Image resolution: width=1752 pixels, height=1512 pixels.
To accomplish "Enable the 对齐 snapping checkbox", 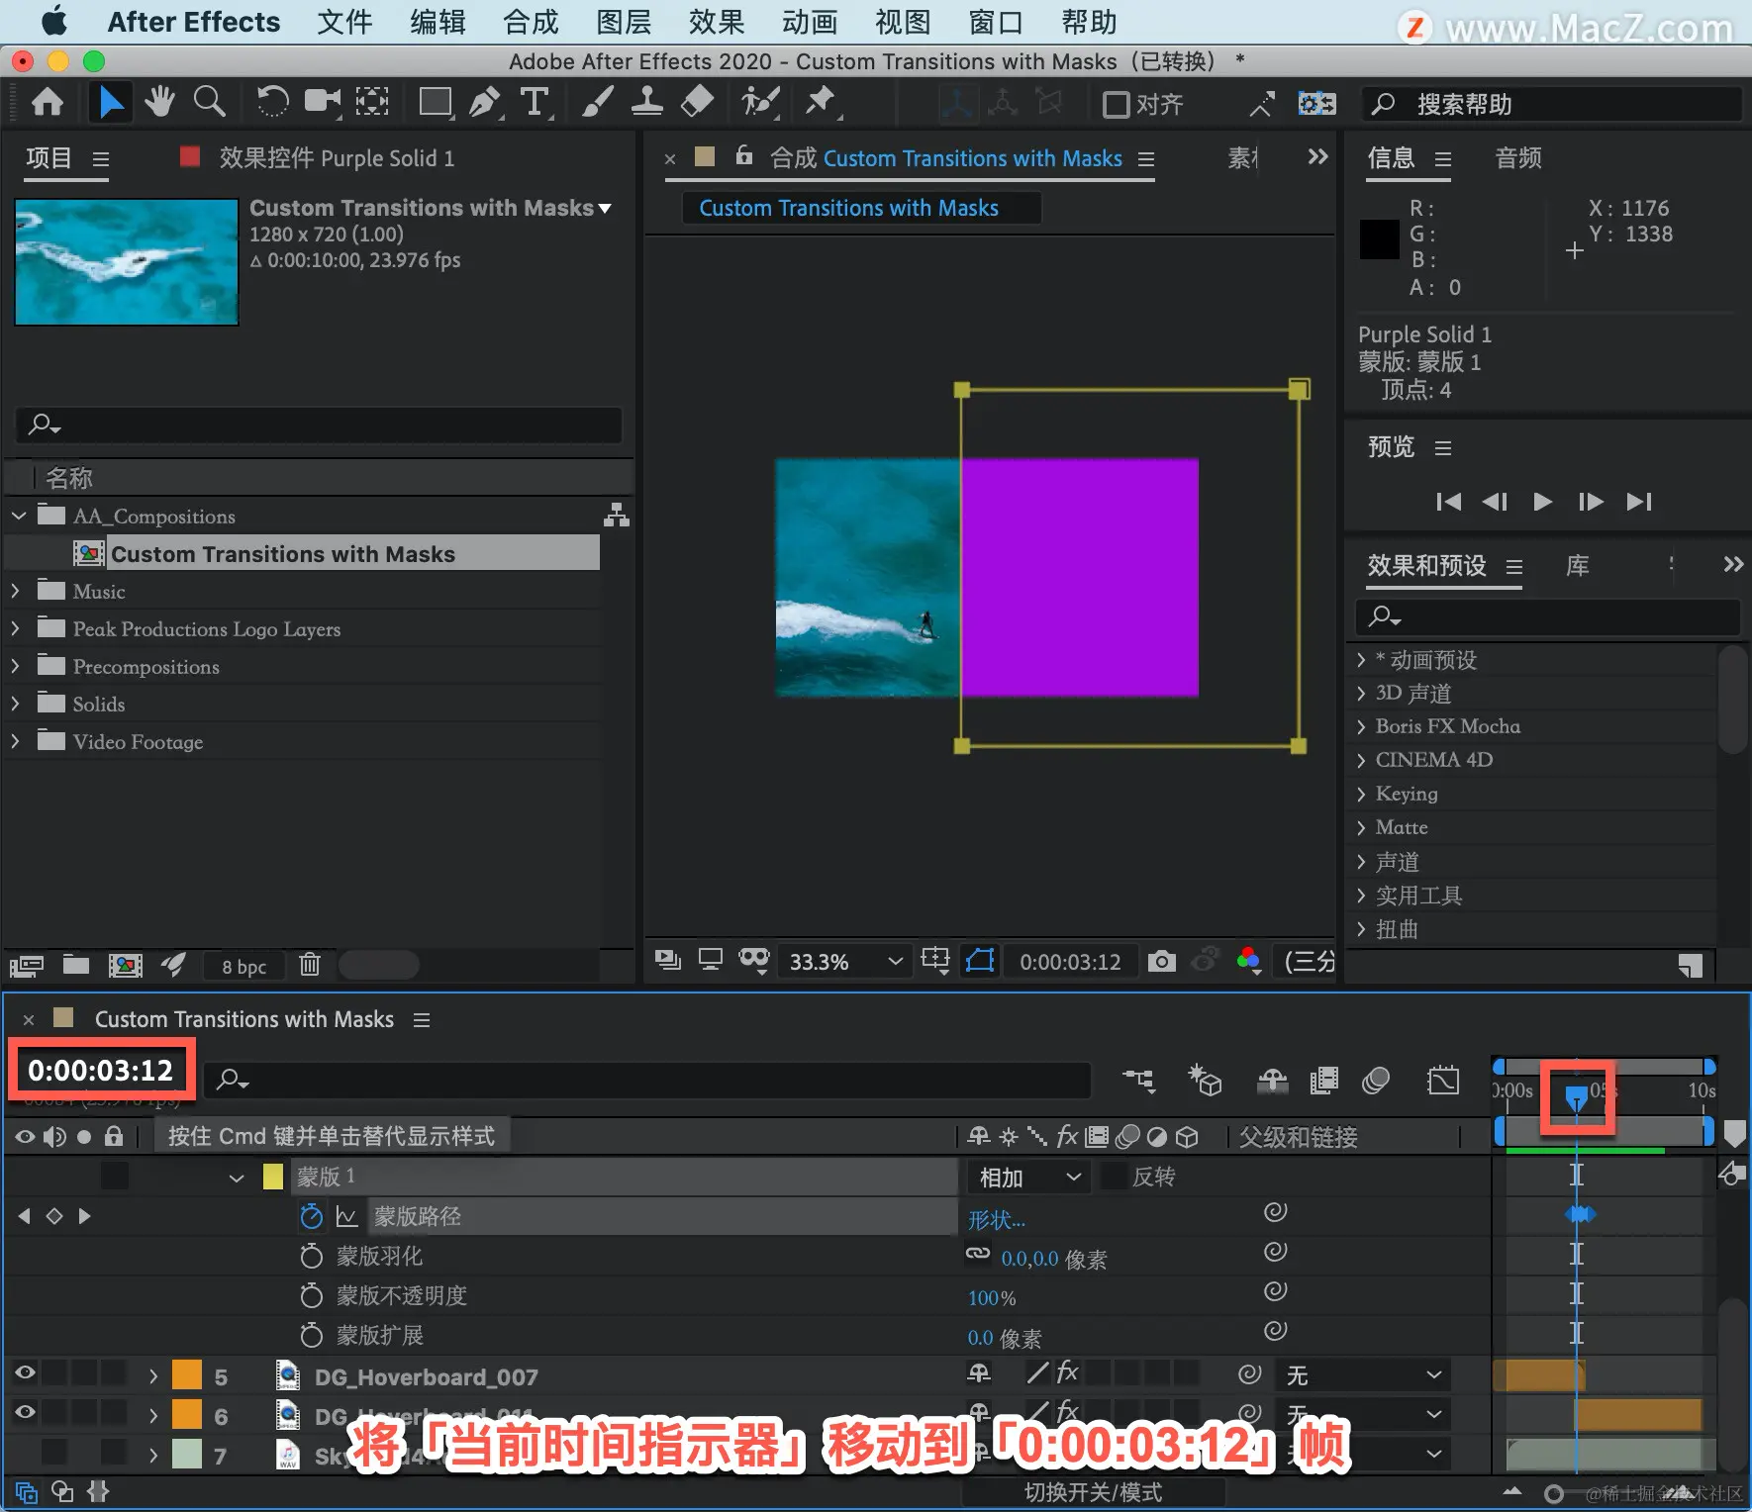I will [1116, 104].
